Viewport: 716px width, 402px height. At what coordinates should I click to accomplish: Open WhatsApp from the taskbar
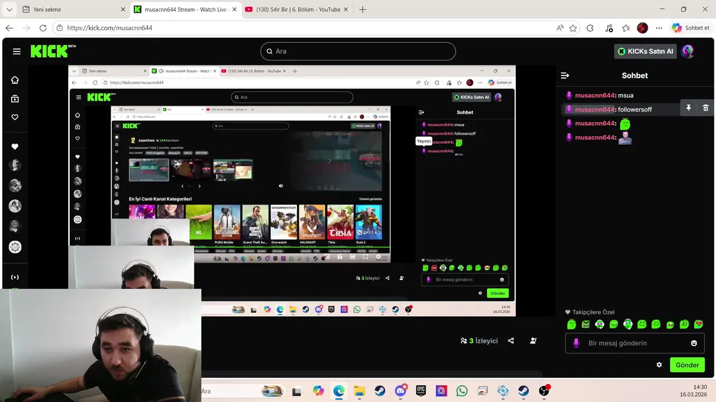[x=461, y=391]
